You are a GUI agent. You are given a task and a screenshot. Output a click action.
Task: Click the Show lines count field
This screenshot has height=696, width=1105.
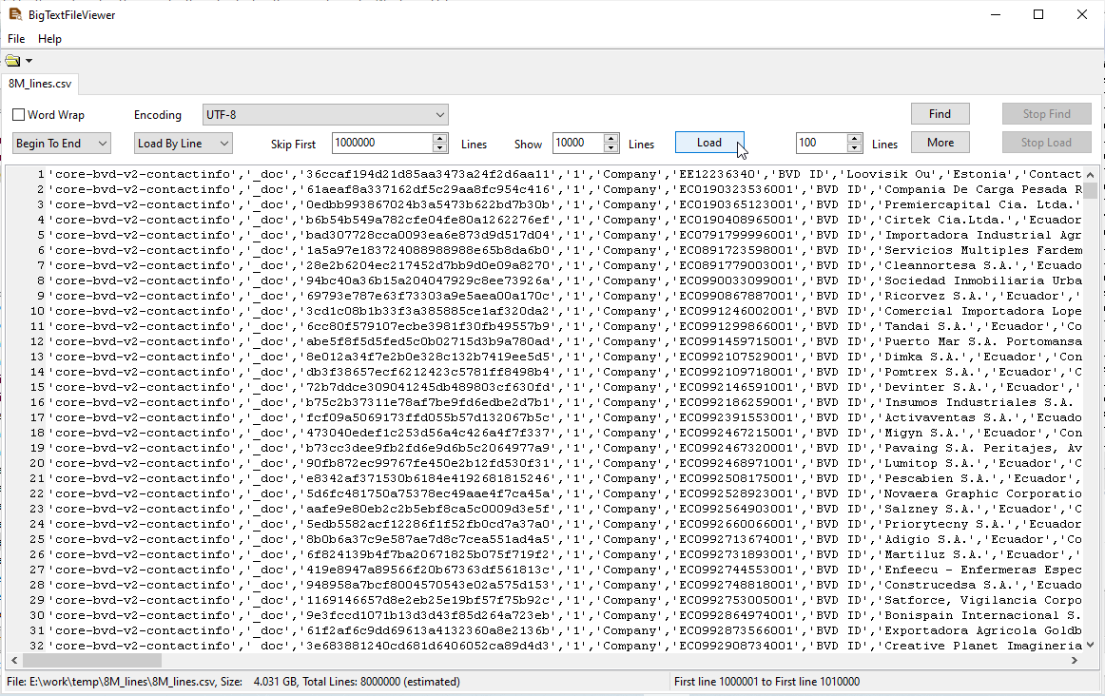pos(576,144)
